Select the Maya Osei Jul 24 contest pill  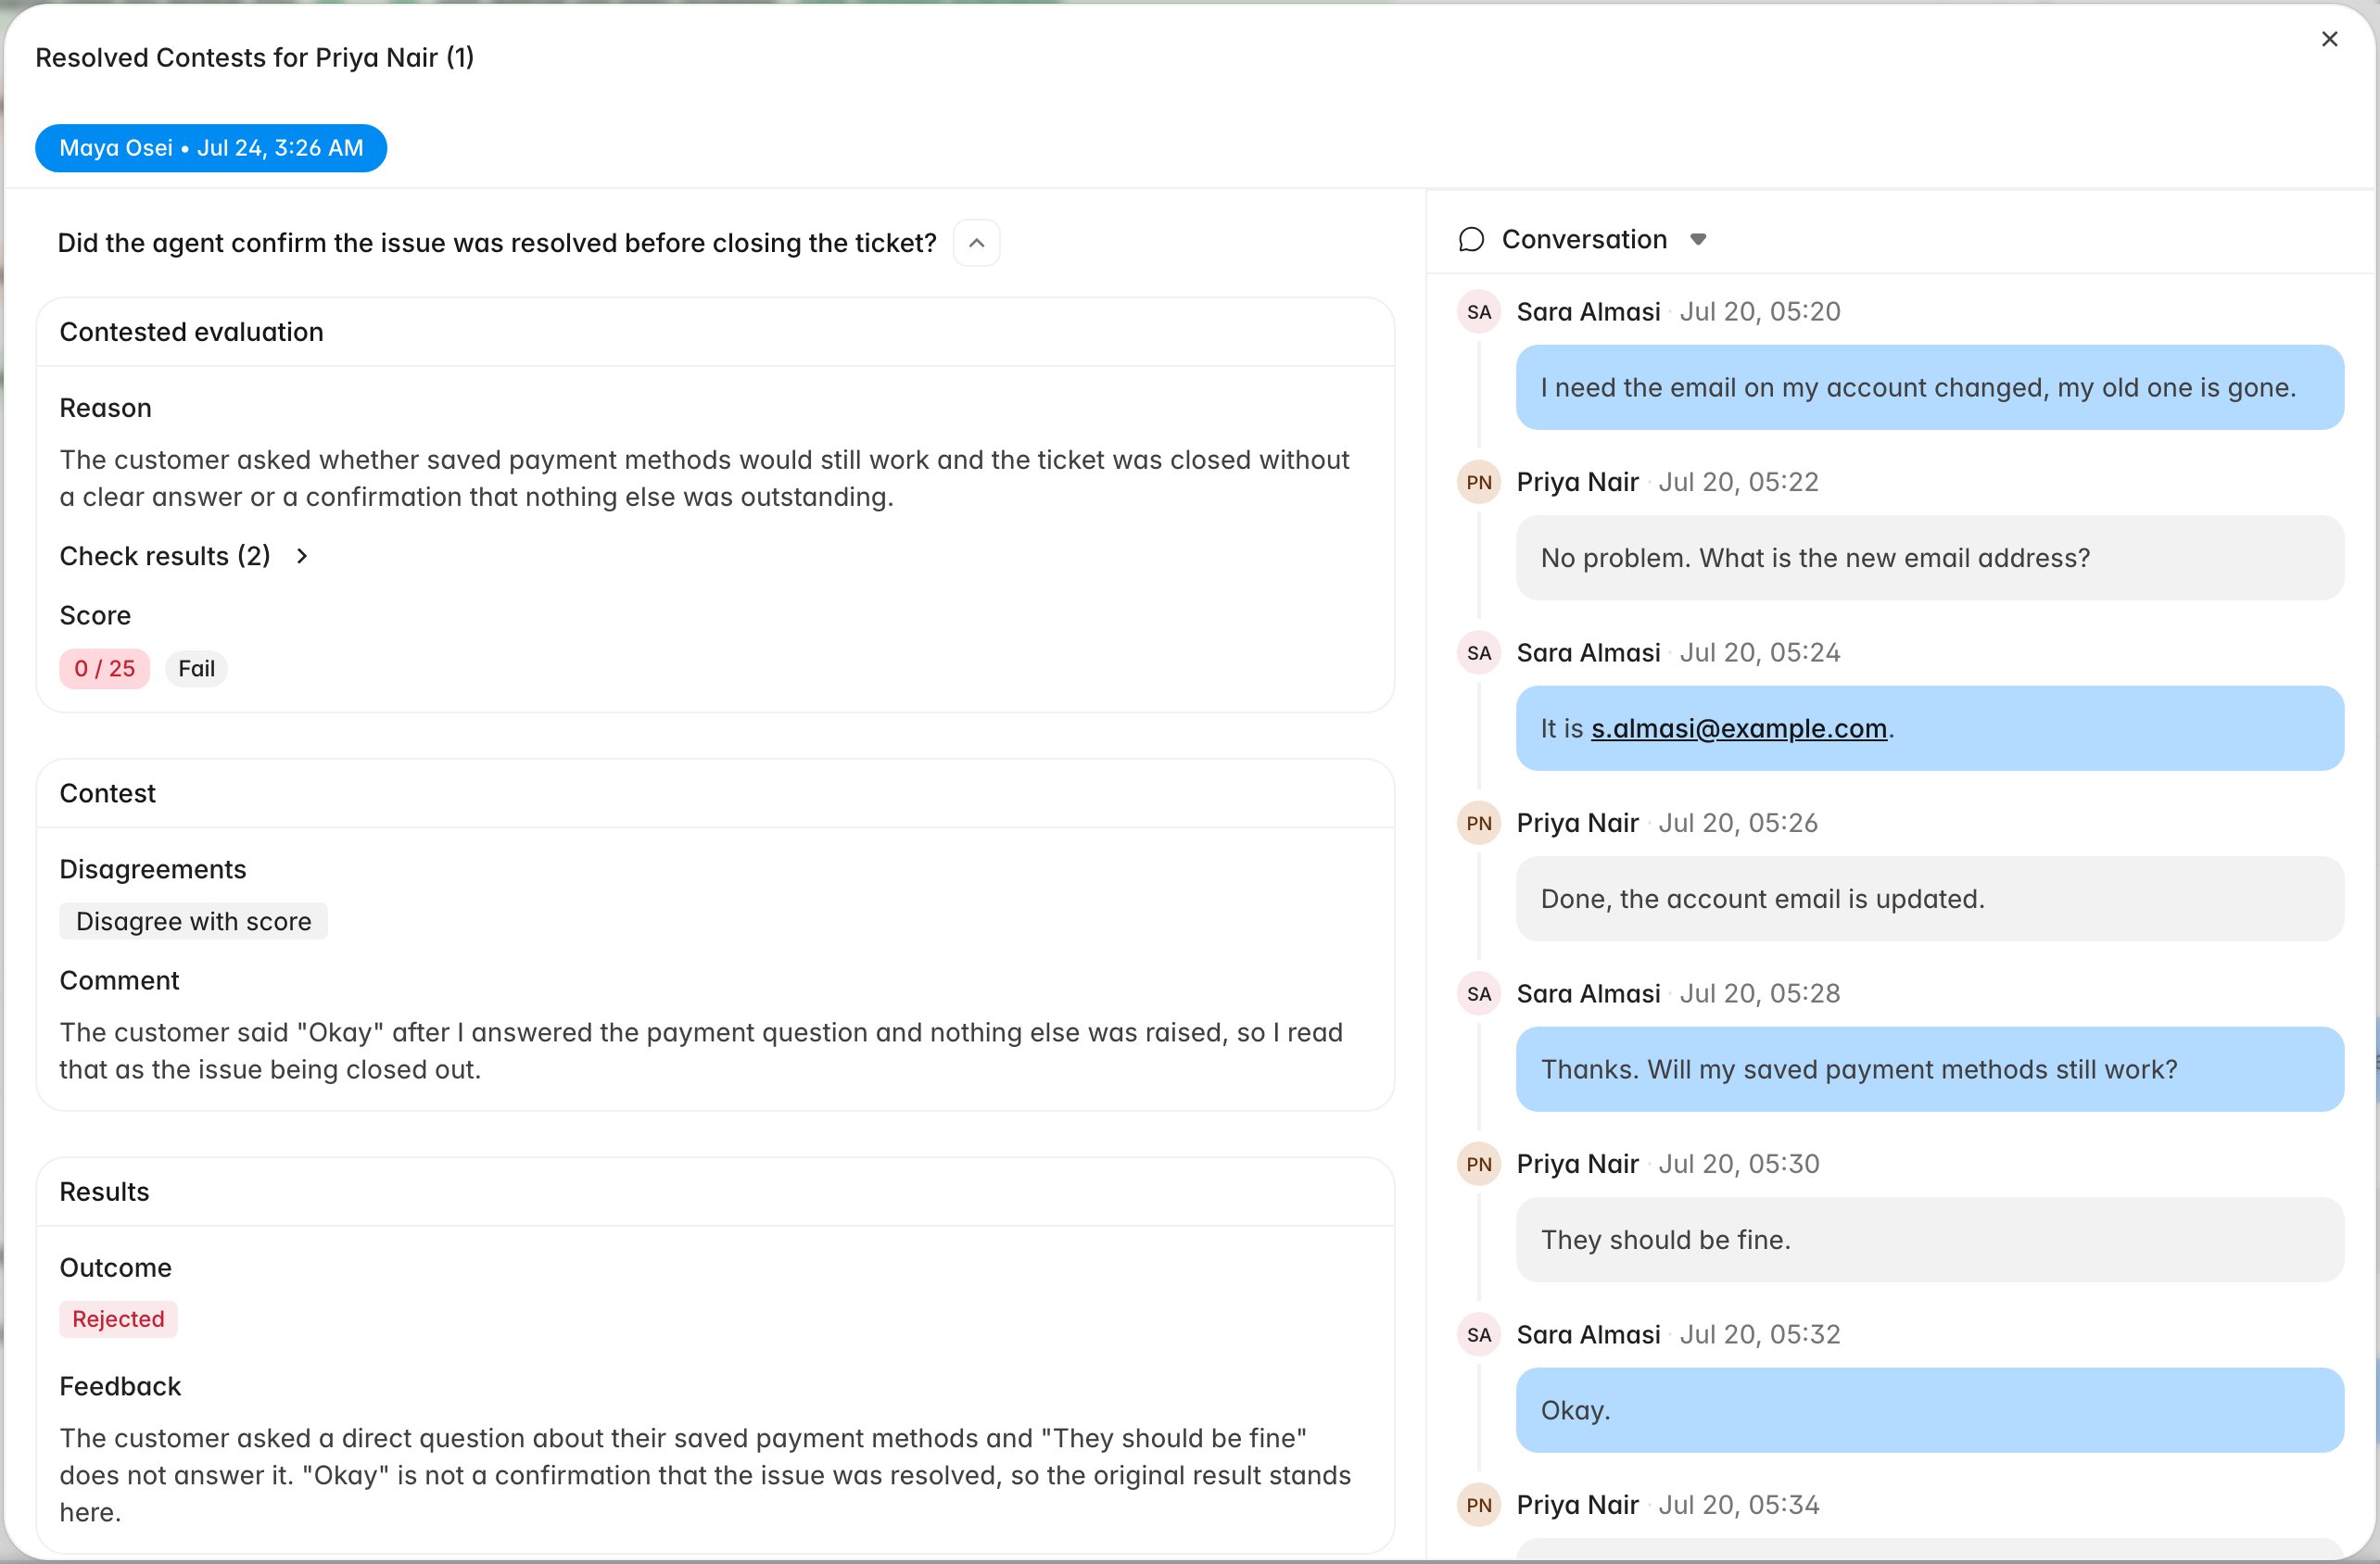(211, 148)
